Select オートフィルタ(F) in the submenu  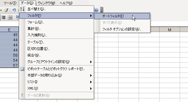click(122, 16)
